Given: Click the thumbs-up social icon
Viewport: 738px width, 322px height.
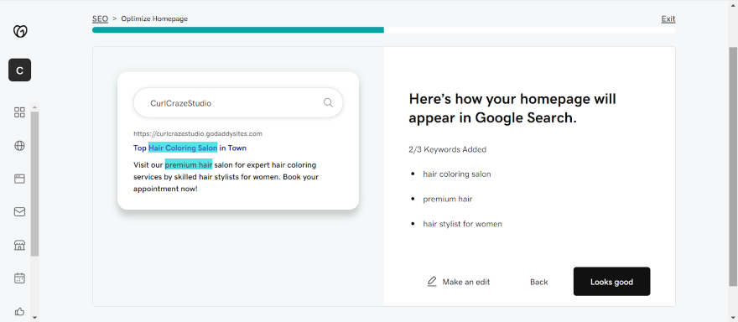Looking at the screenshot, I should click(20, 311).
